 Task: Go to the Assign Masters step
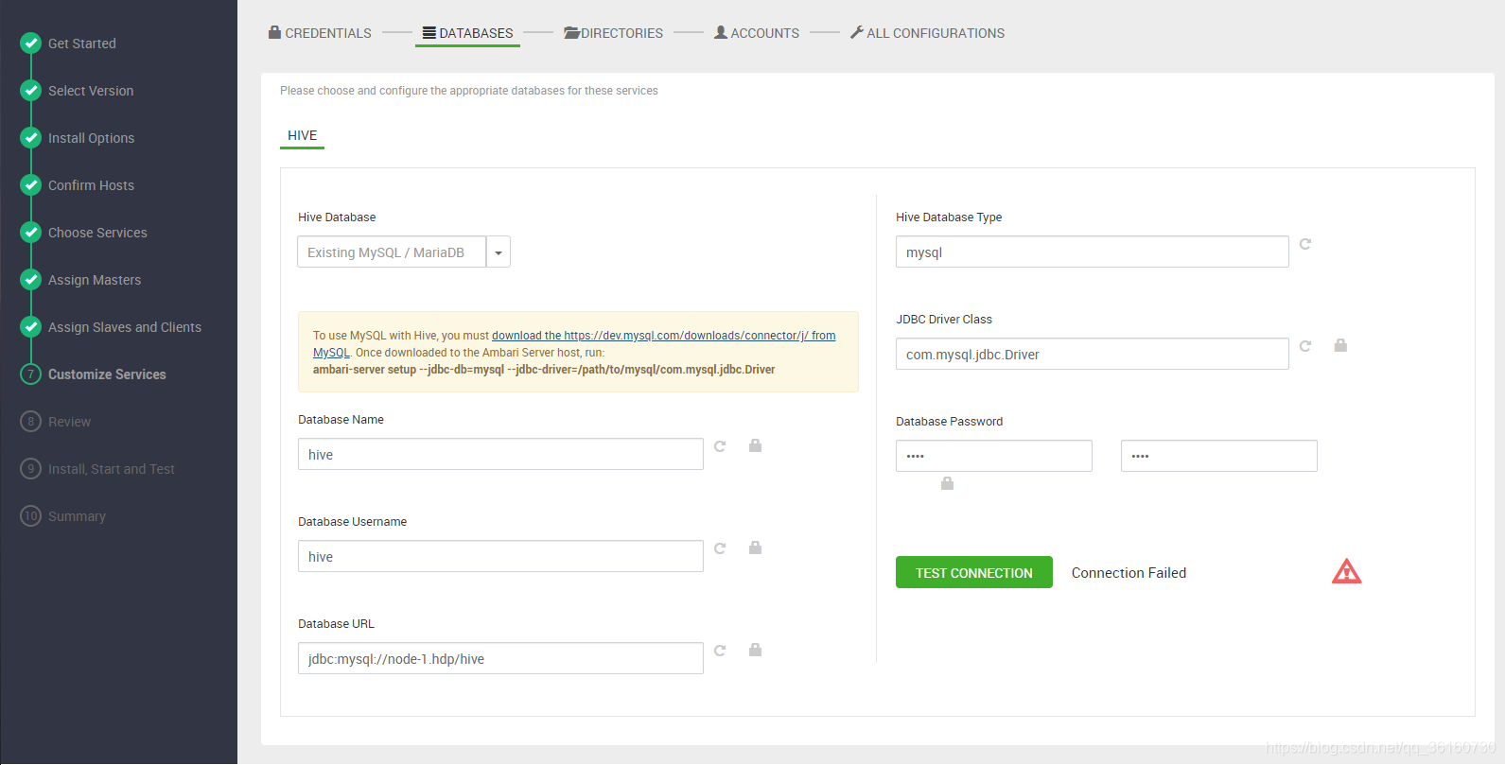tap(95, 280)
